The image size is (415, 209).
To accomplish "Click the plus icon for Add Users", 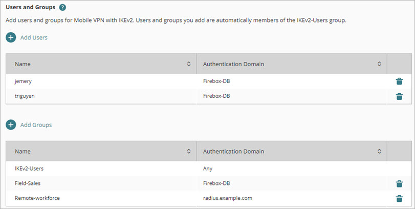I will 11,37.
